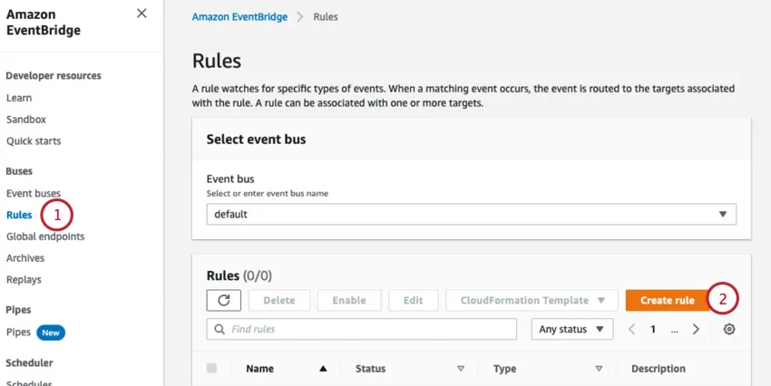Toggle the select-all rules checkbox
The width and height of the screenshot is (771, 386).
click(212, 368)
